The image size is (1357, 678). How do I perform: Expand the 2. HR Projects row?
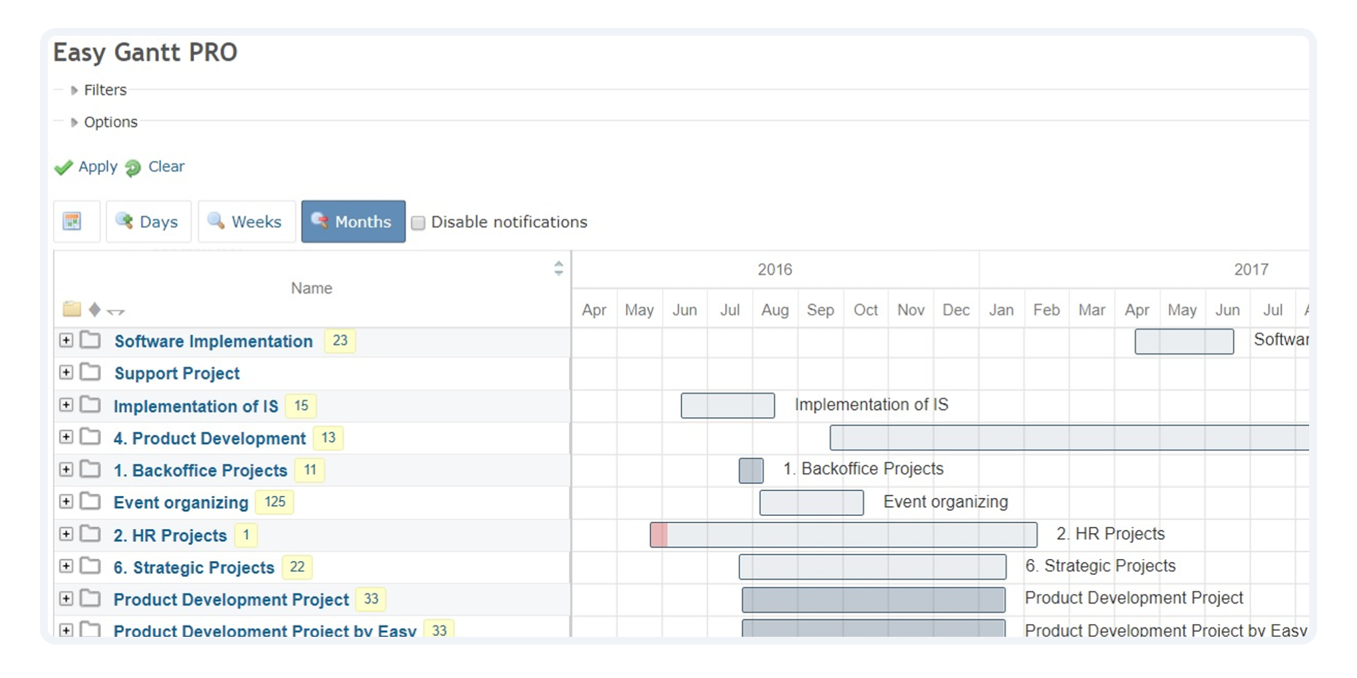click(x=66, y=534)
